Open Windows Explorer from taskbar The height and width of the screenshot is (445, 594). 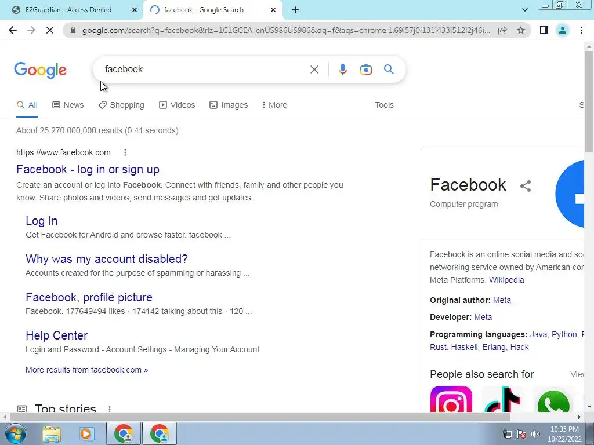52,433
